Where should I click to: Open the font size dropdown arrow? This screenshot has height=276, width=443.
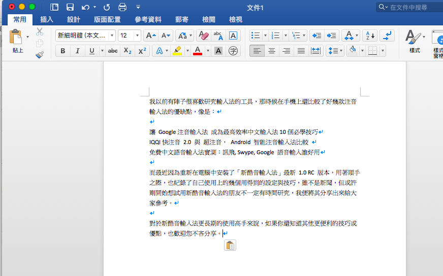coord(137,36)
